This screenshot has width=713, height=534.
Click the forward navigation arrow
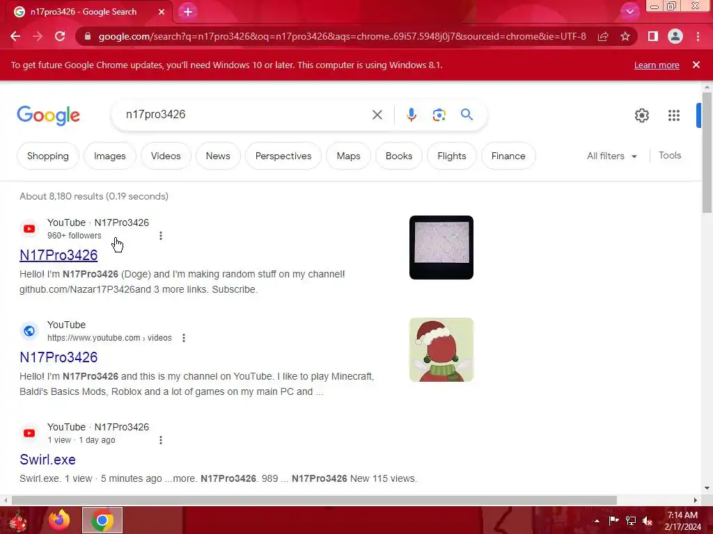coord(38,36)
